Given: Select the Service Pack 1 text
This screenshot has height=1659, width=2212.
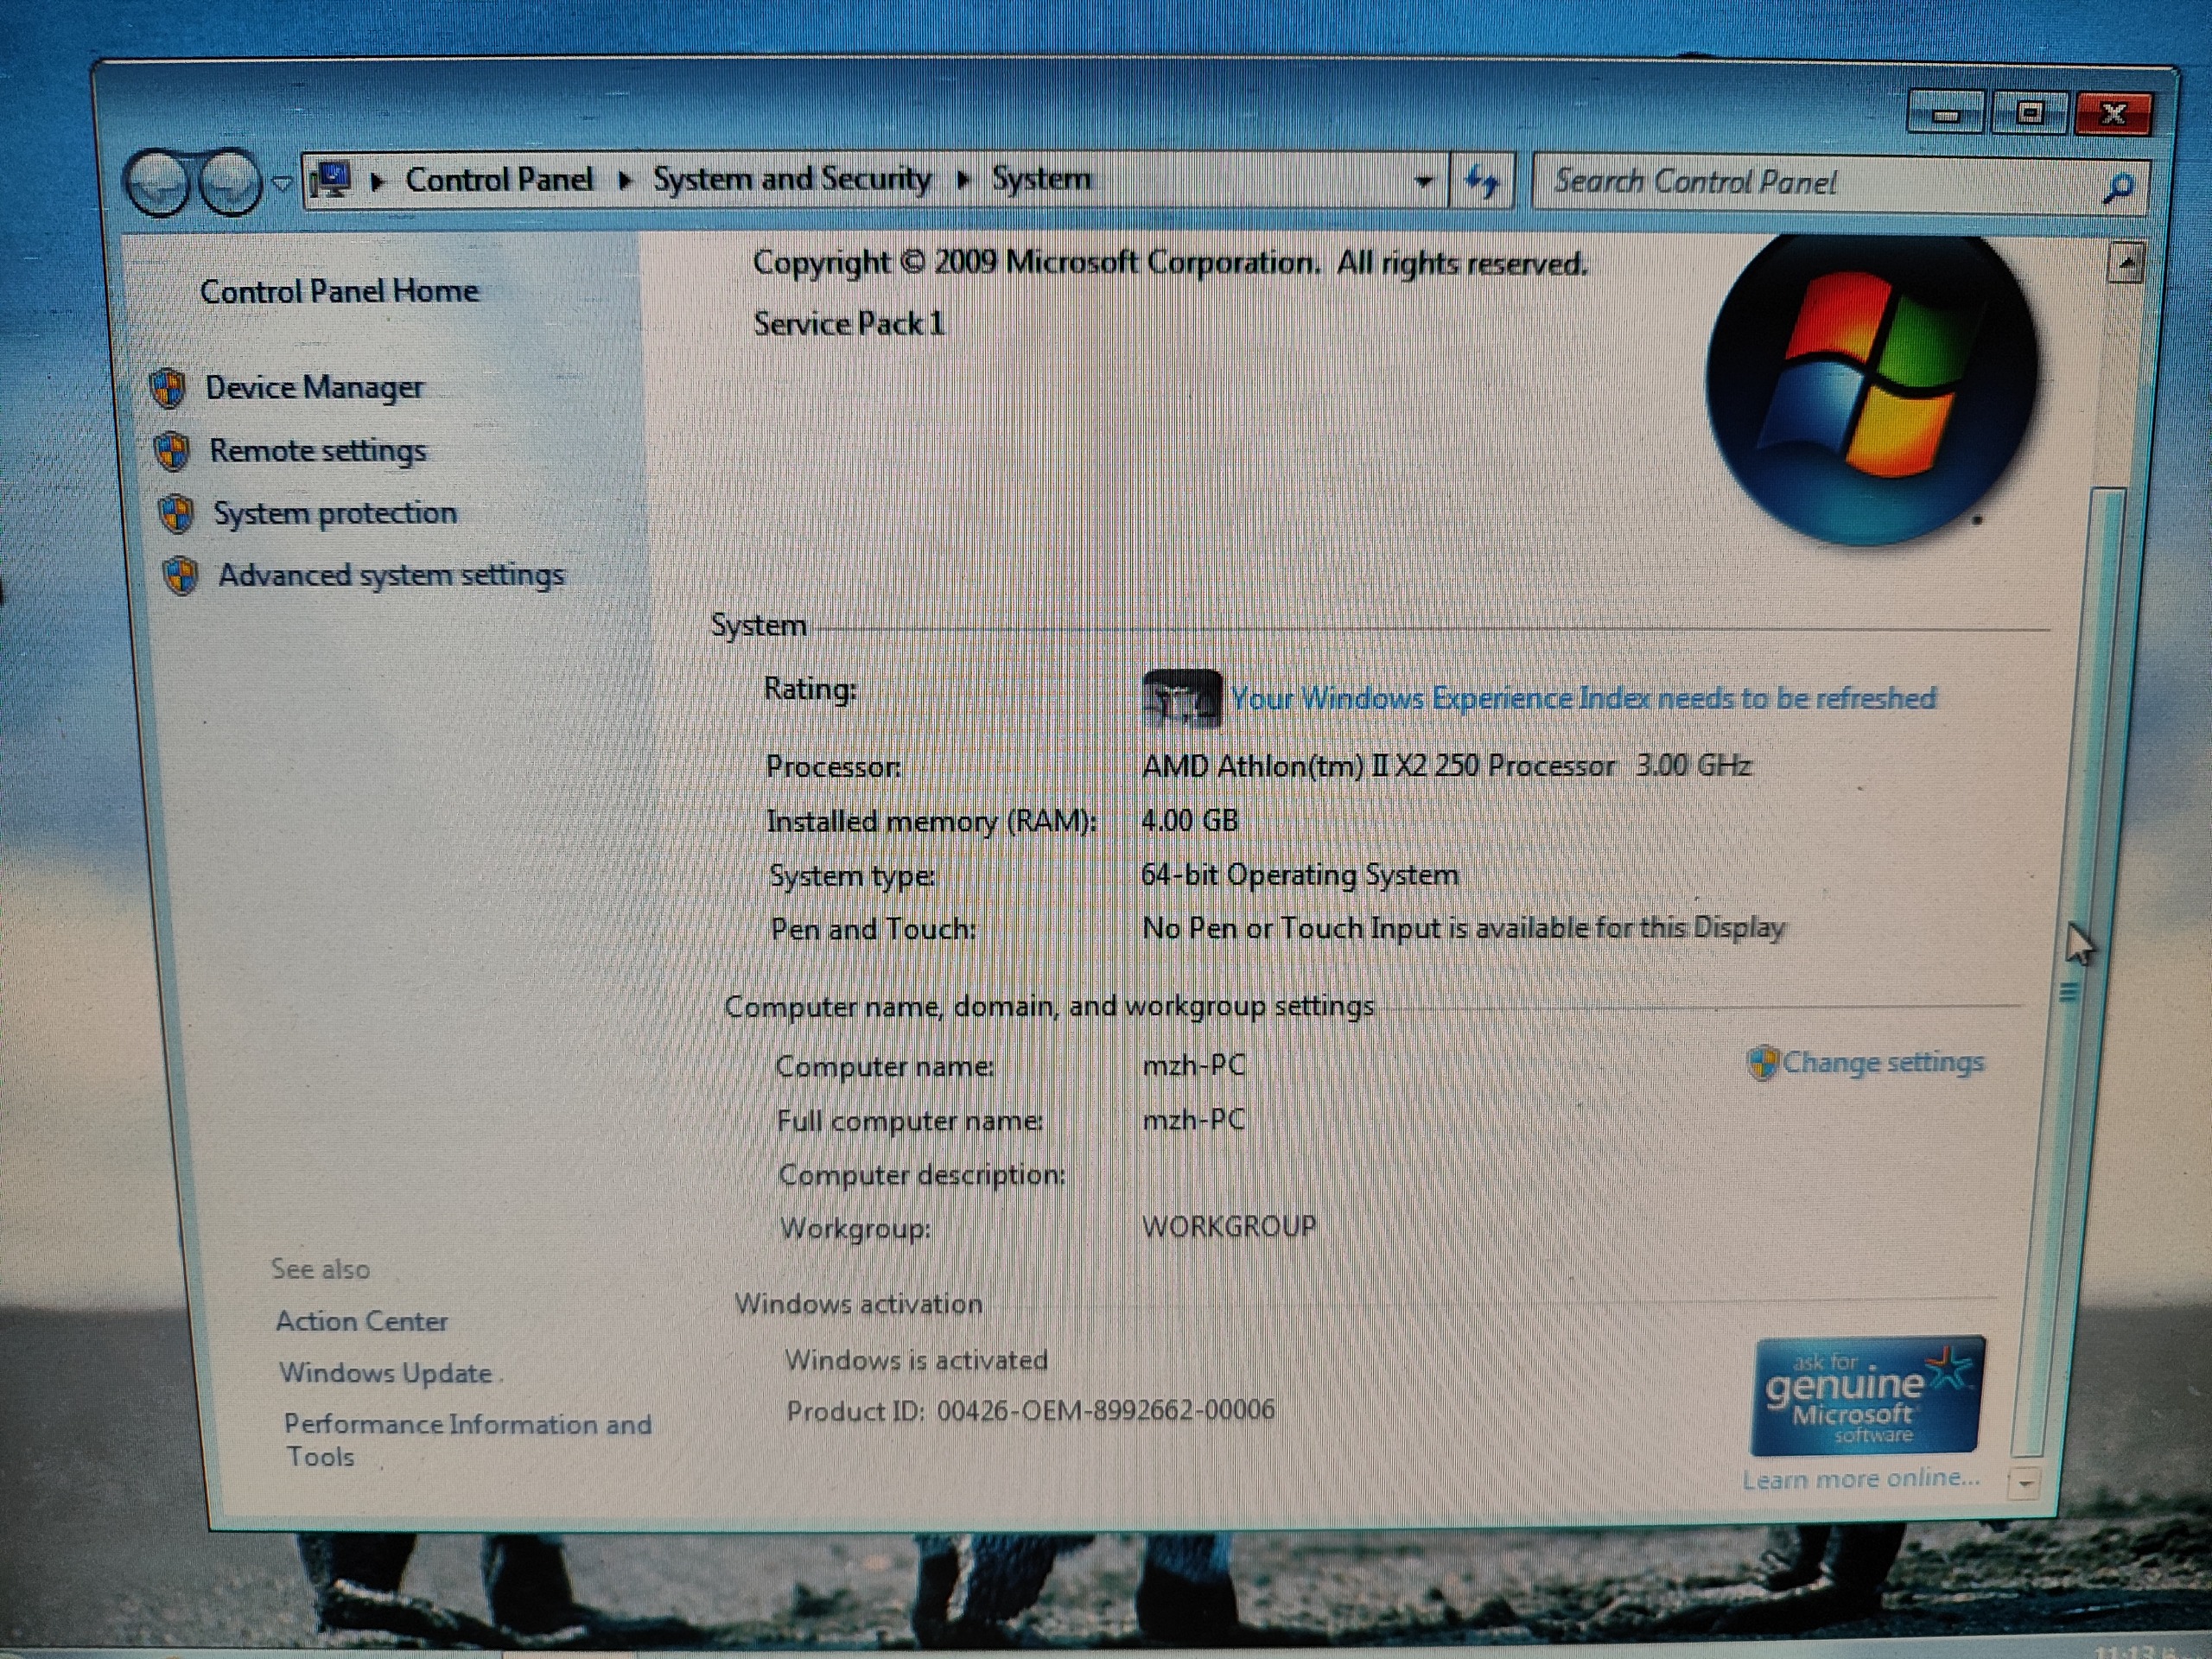Looking at the screenshot, I should 849,324.
